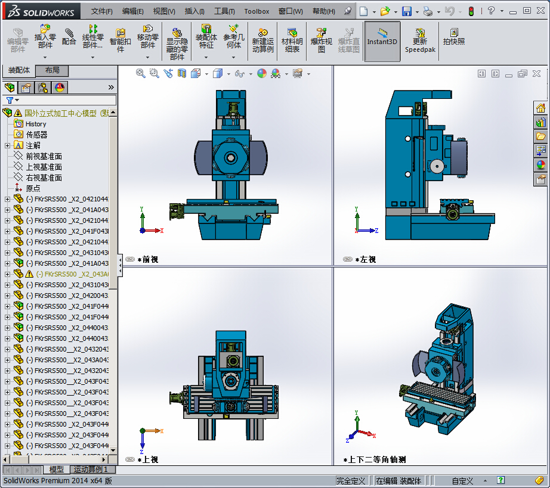The height and width of the screenshot is (488, 550).
Task: Click the New document icon
Action: pyautogui.click(x=364, y=11)
